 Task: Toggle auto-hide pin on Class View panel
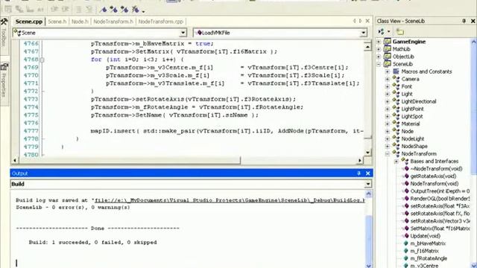464,21
